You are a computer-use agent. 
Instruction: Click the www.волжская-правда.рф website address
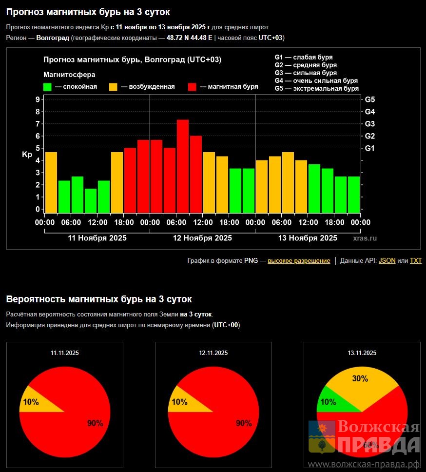pyautogui.click(x=365, y=464)
